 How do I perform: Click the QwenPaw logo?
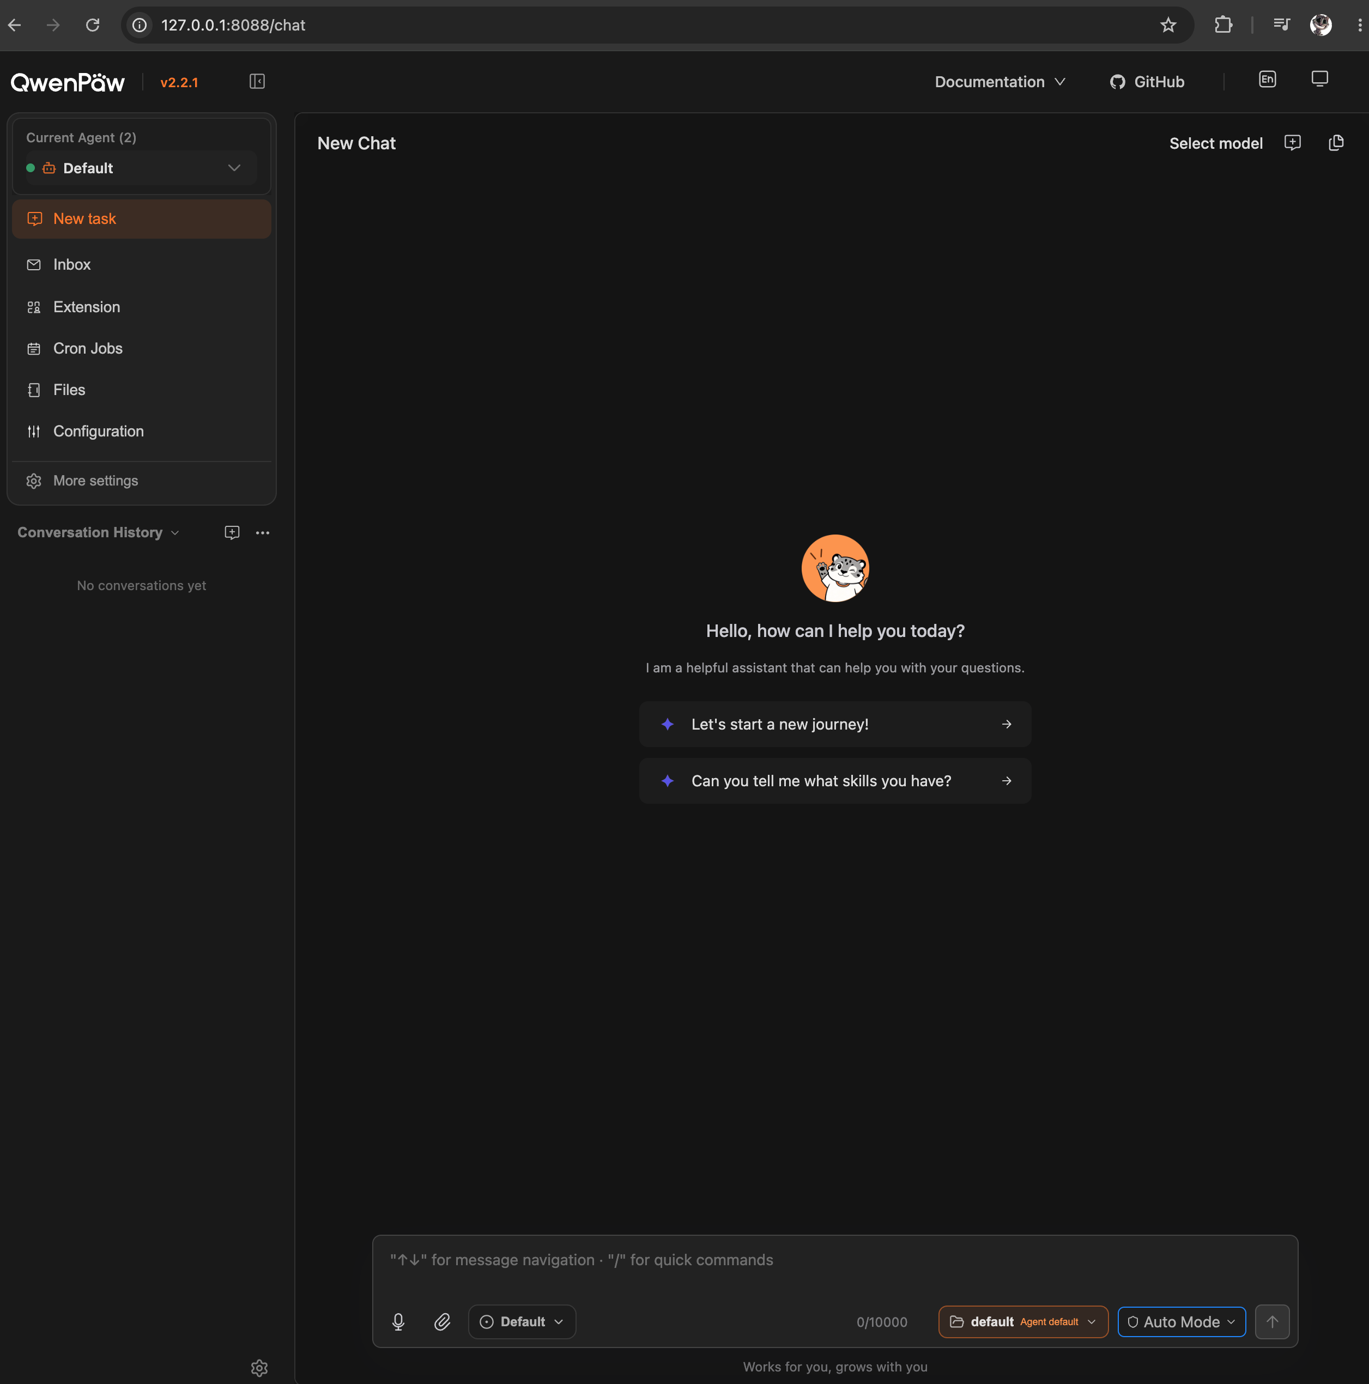[x=68, y=82]
